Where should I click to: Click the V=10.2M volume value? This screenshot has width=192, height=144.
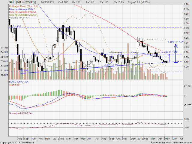[x=119, y=2]
